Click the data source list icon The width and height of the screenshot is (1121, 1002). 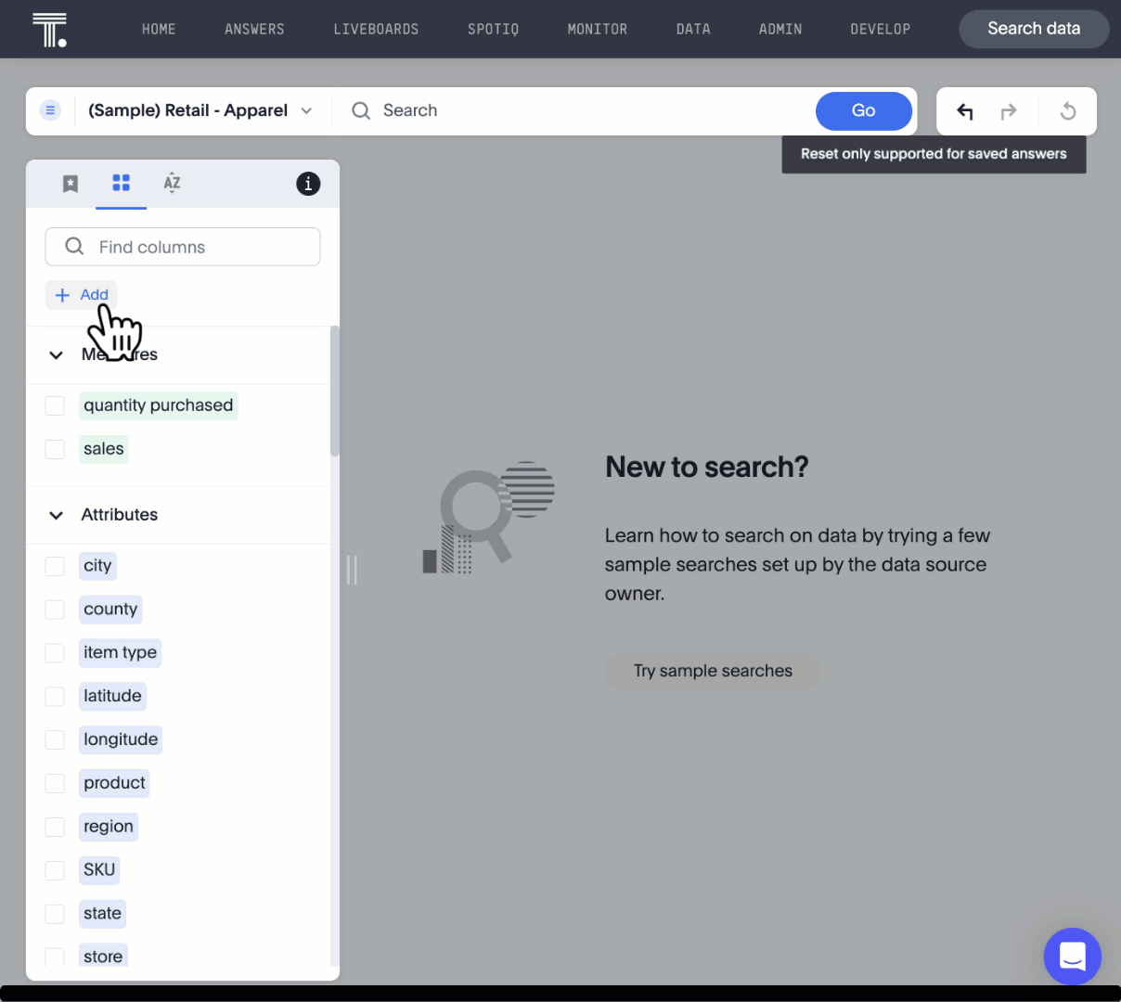(50, 110)
